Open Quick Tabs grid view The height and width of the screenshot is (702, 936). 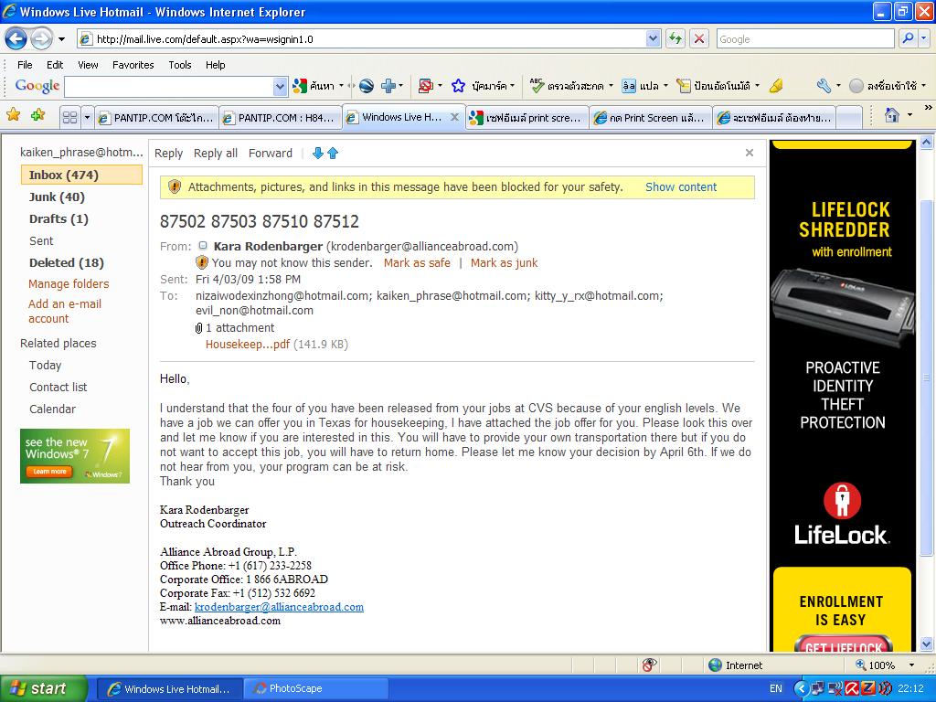point(69,118)
